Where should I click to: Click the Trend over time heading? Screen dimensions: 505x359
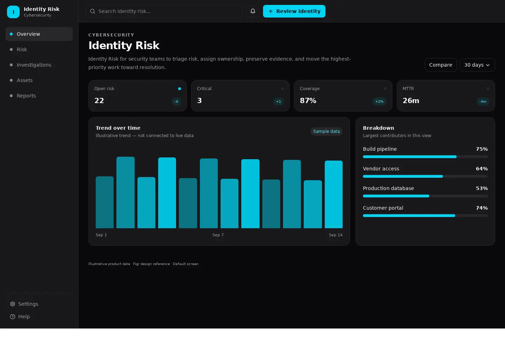point(118,128)
